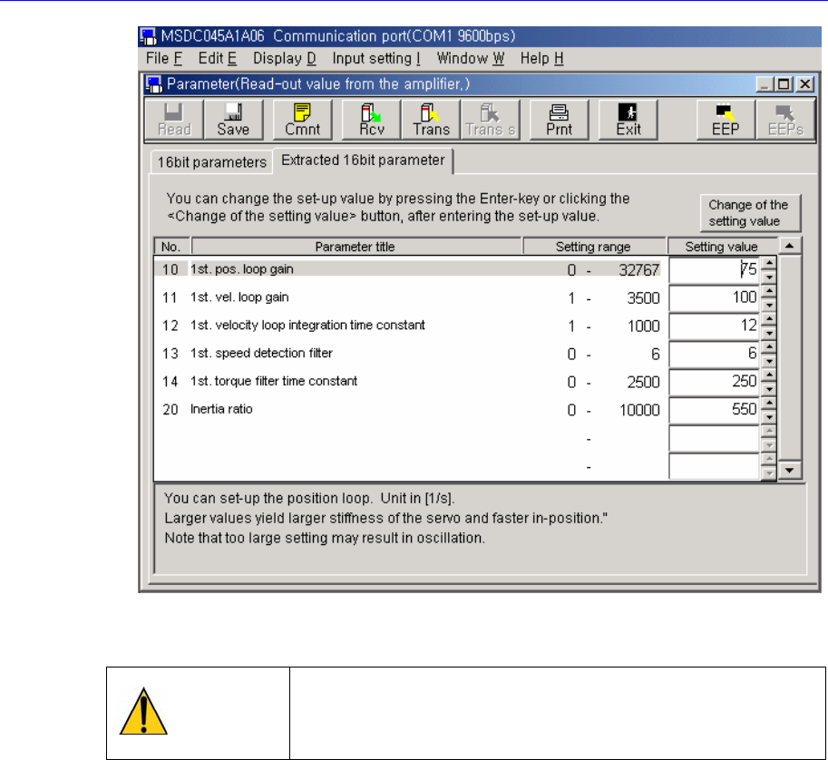Image resolution: width=828 pixels, height=760 pixels.
Task: Increase the torque filter time constant value
Action: click(769, 375)
